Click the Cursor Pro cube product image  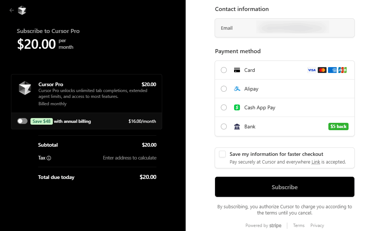click(x=25, y=88)
